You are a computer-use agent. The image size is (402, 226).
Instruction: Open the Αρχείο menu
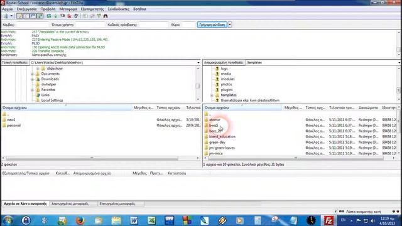click(8, 9)
